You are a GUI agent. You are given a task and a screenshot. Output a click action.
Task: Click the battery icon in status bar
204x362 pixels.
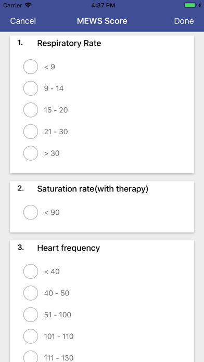[x=190, y=5]
